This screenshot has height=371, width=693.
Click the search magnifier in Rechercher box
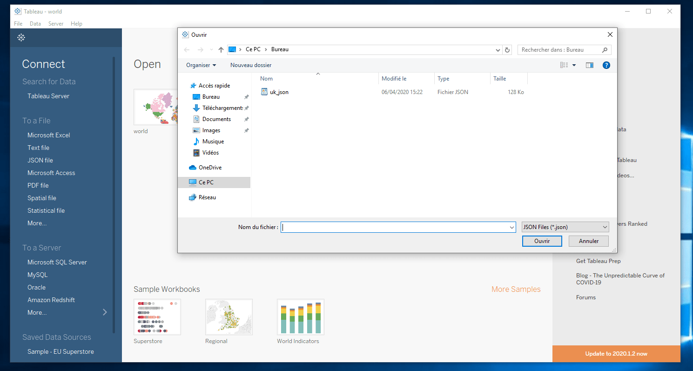pos(605,50)
